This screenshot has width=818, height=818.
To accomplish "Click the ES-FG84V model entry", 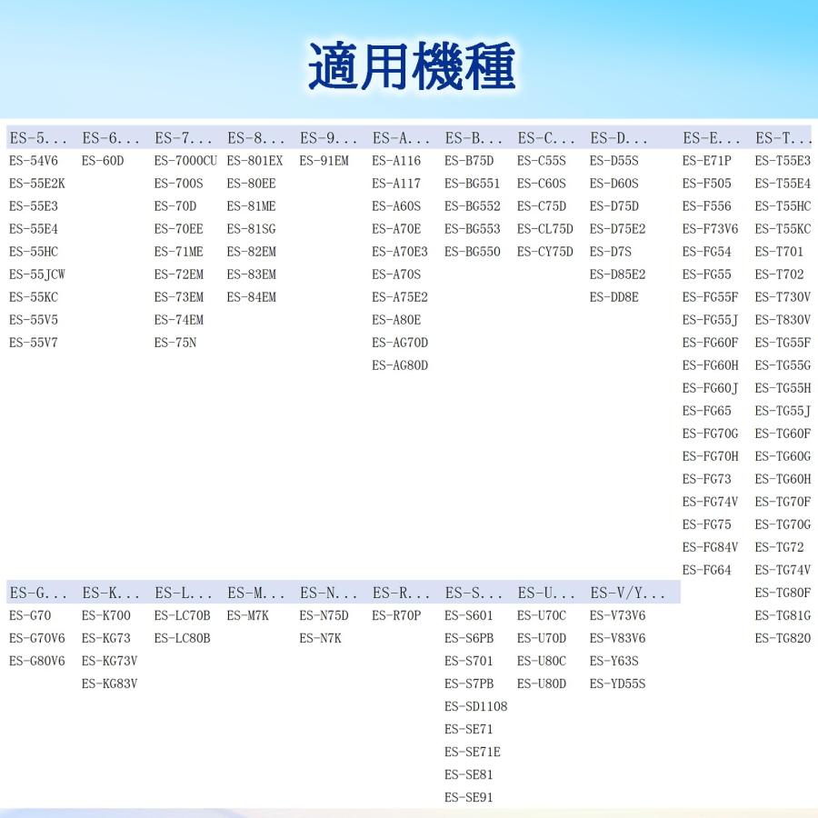I will (x=710, y=547).
